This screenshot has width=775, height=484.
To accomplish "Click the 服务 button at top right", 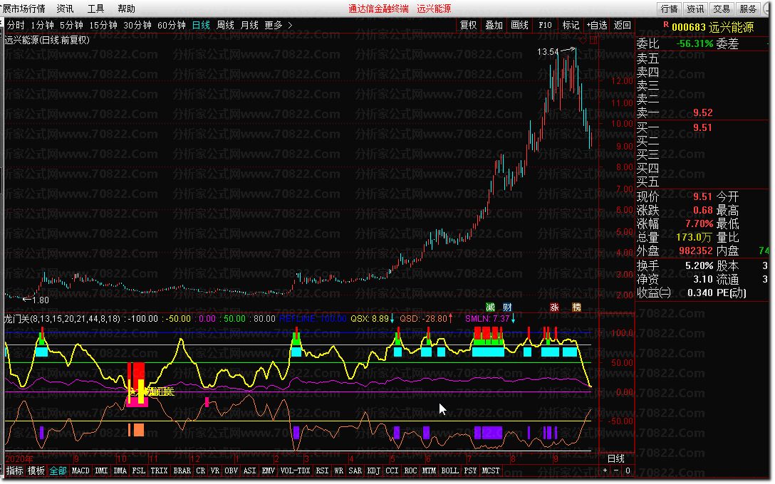I will (x=748, y=9).
